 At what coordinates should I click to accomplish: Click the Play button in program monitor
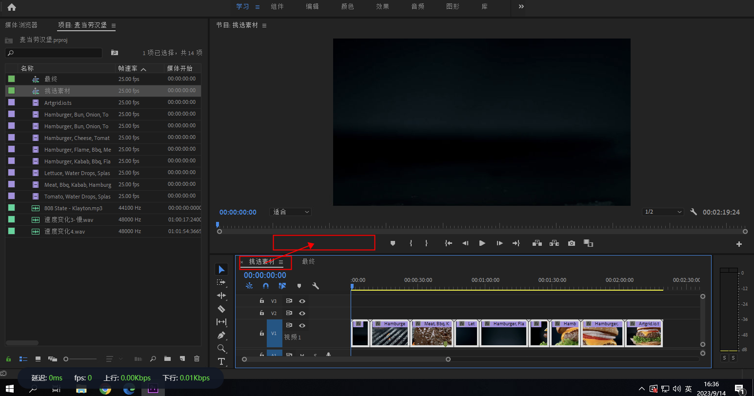tap(482, 243)
